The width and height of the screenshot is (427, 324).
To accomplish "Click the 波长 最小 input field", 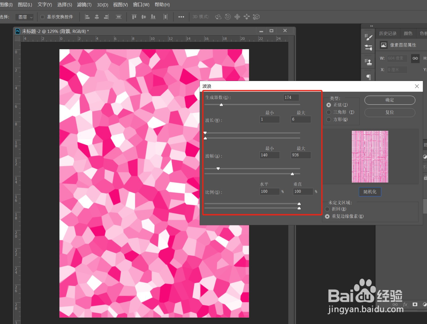I will pyautogui.click(x=270, y=119).
